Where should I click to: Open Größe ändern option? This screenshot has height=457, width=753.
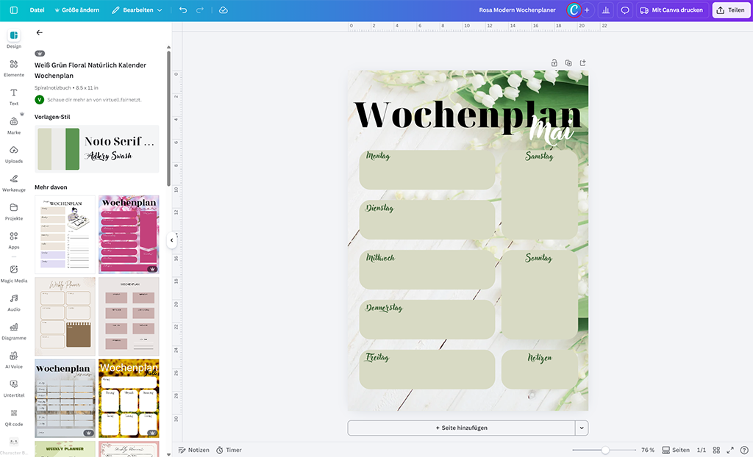click(x=76, y=10)
